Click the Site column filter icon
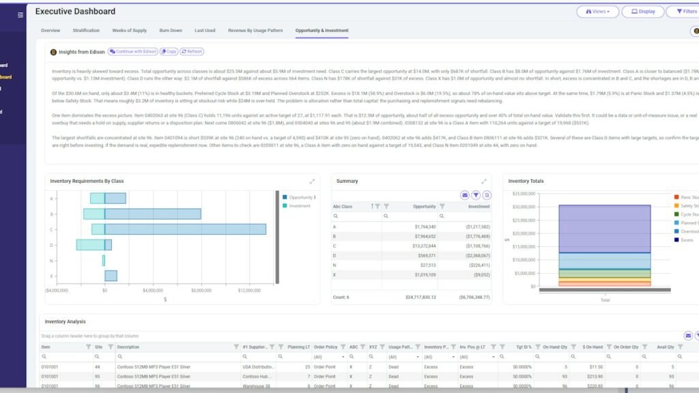The height and width of the screenshot is (393, 699). pyautogui.click(x=111, y=347)
